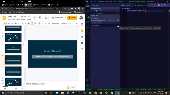Star the Git & Git presentation
This screenshot has width=170, height=95.
(x=22, y=16)
